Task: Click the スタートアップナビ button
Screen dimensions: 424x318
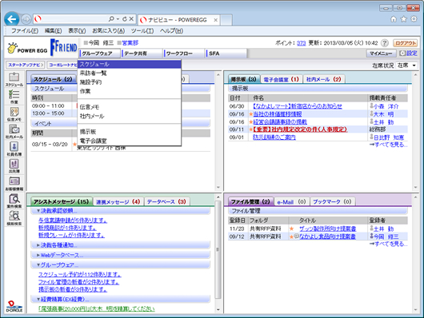Action: pyautogui.click(x=26, y=65)
